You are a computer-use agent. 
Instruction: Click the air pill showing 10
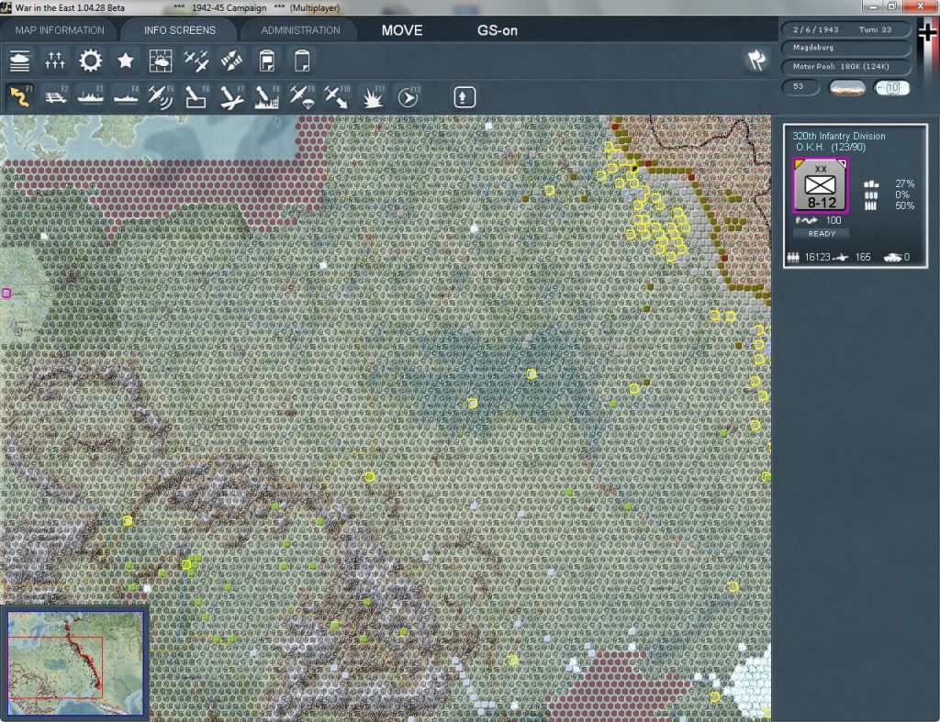(891, 88)
